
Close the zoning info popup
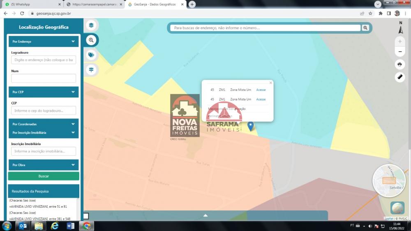[x=270, y=83]
